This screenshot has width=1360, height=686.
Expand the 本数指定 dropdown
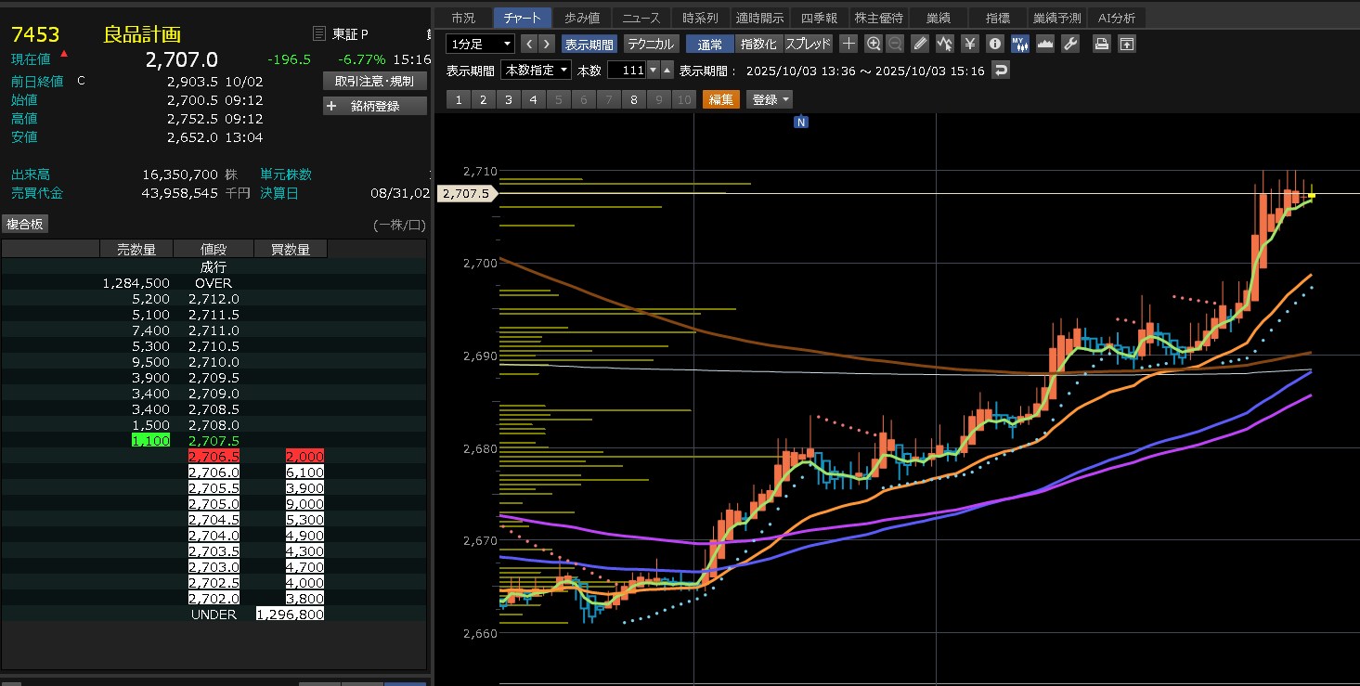tap(536, 71)
